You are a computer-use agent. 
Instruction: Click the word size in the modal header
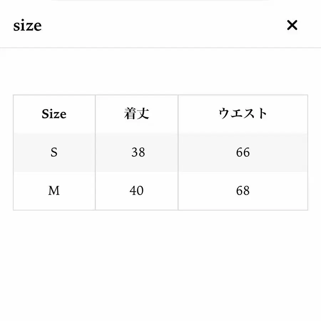point(27,25)
